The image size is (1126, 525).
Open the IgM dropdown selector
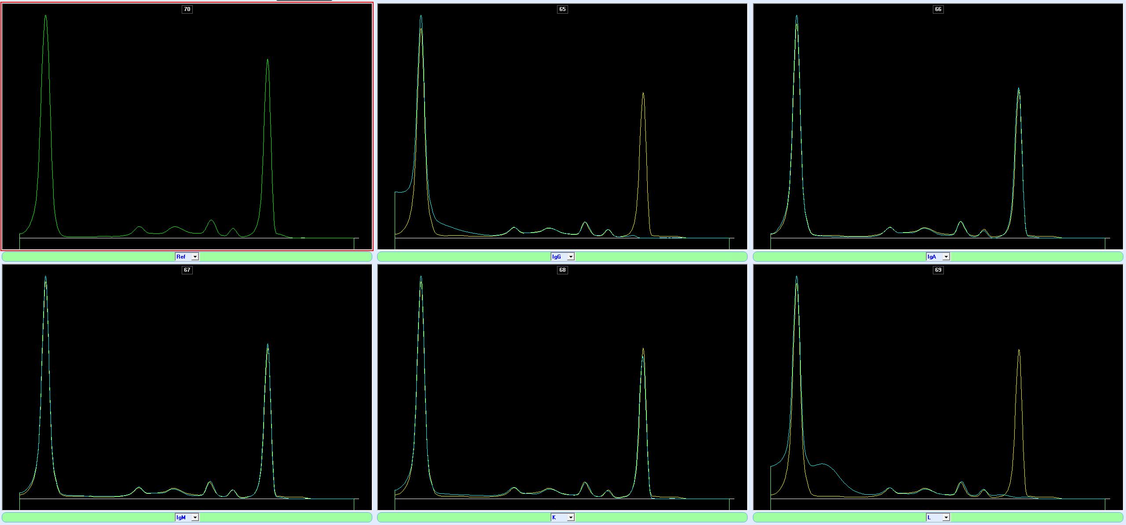(195, 518)
